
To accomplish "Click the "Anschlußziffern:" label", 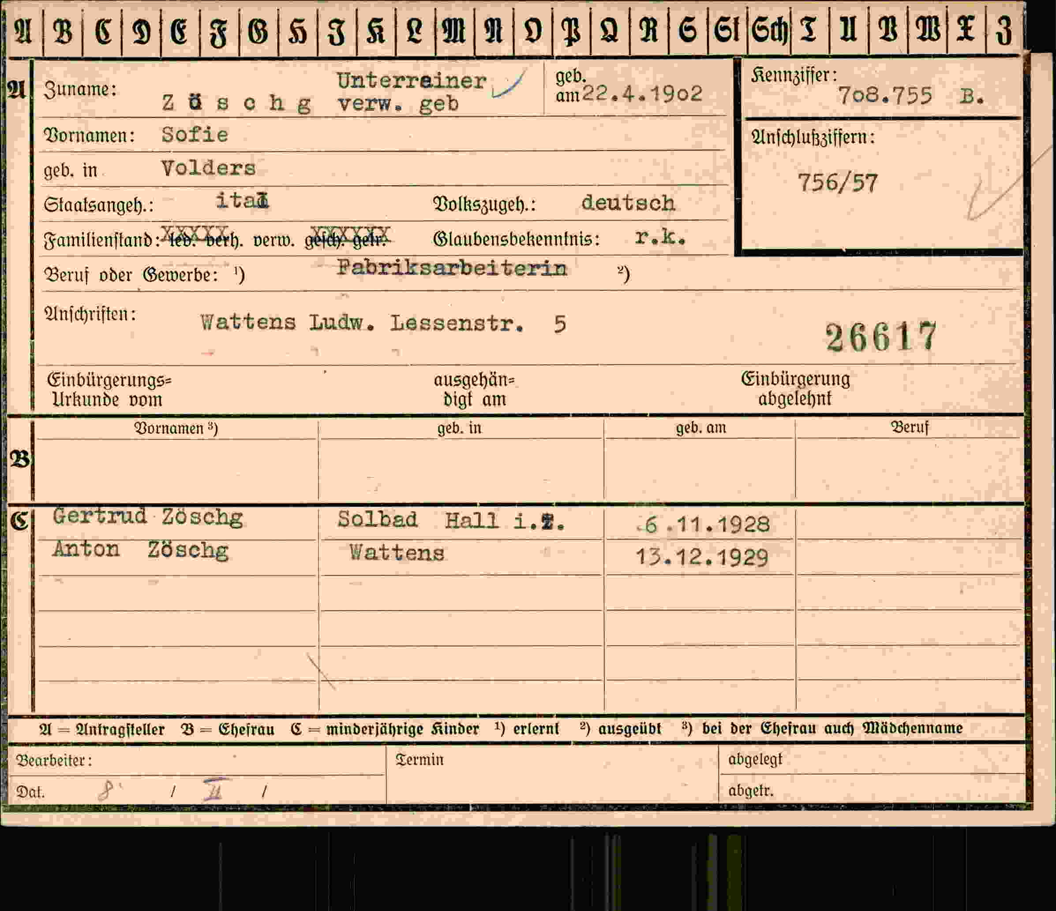I will [x=813, y=137].
